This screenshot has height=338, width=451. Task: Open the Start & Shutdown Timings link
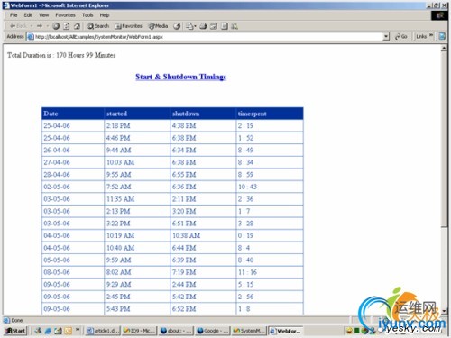(x=180, y=77)
